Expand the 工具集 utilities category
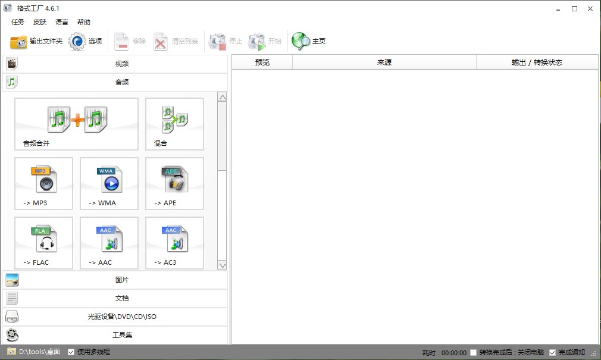The image size is (601, 360). point(115,335)
